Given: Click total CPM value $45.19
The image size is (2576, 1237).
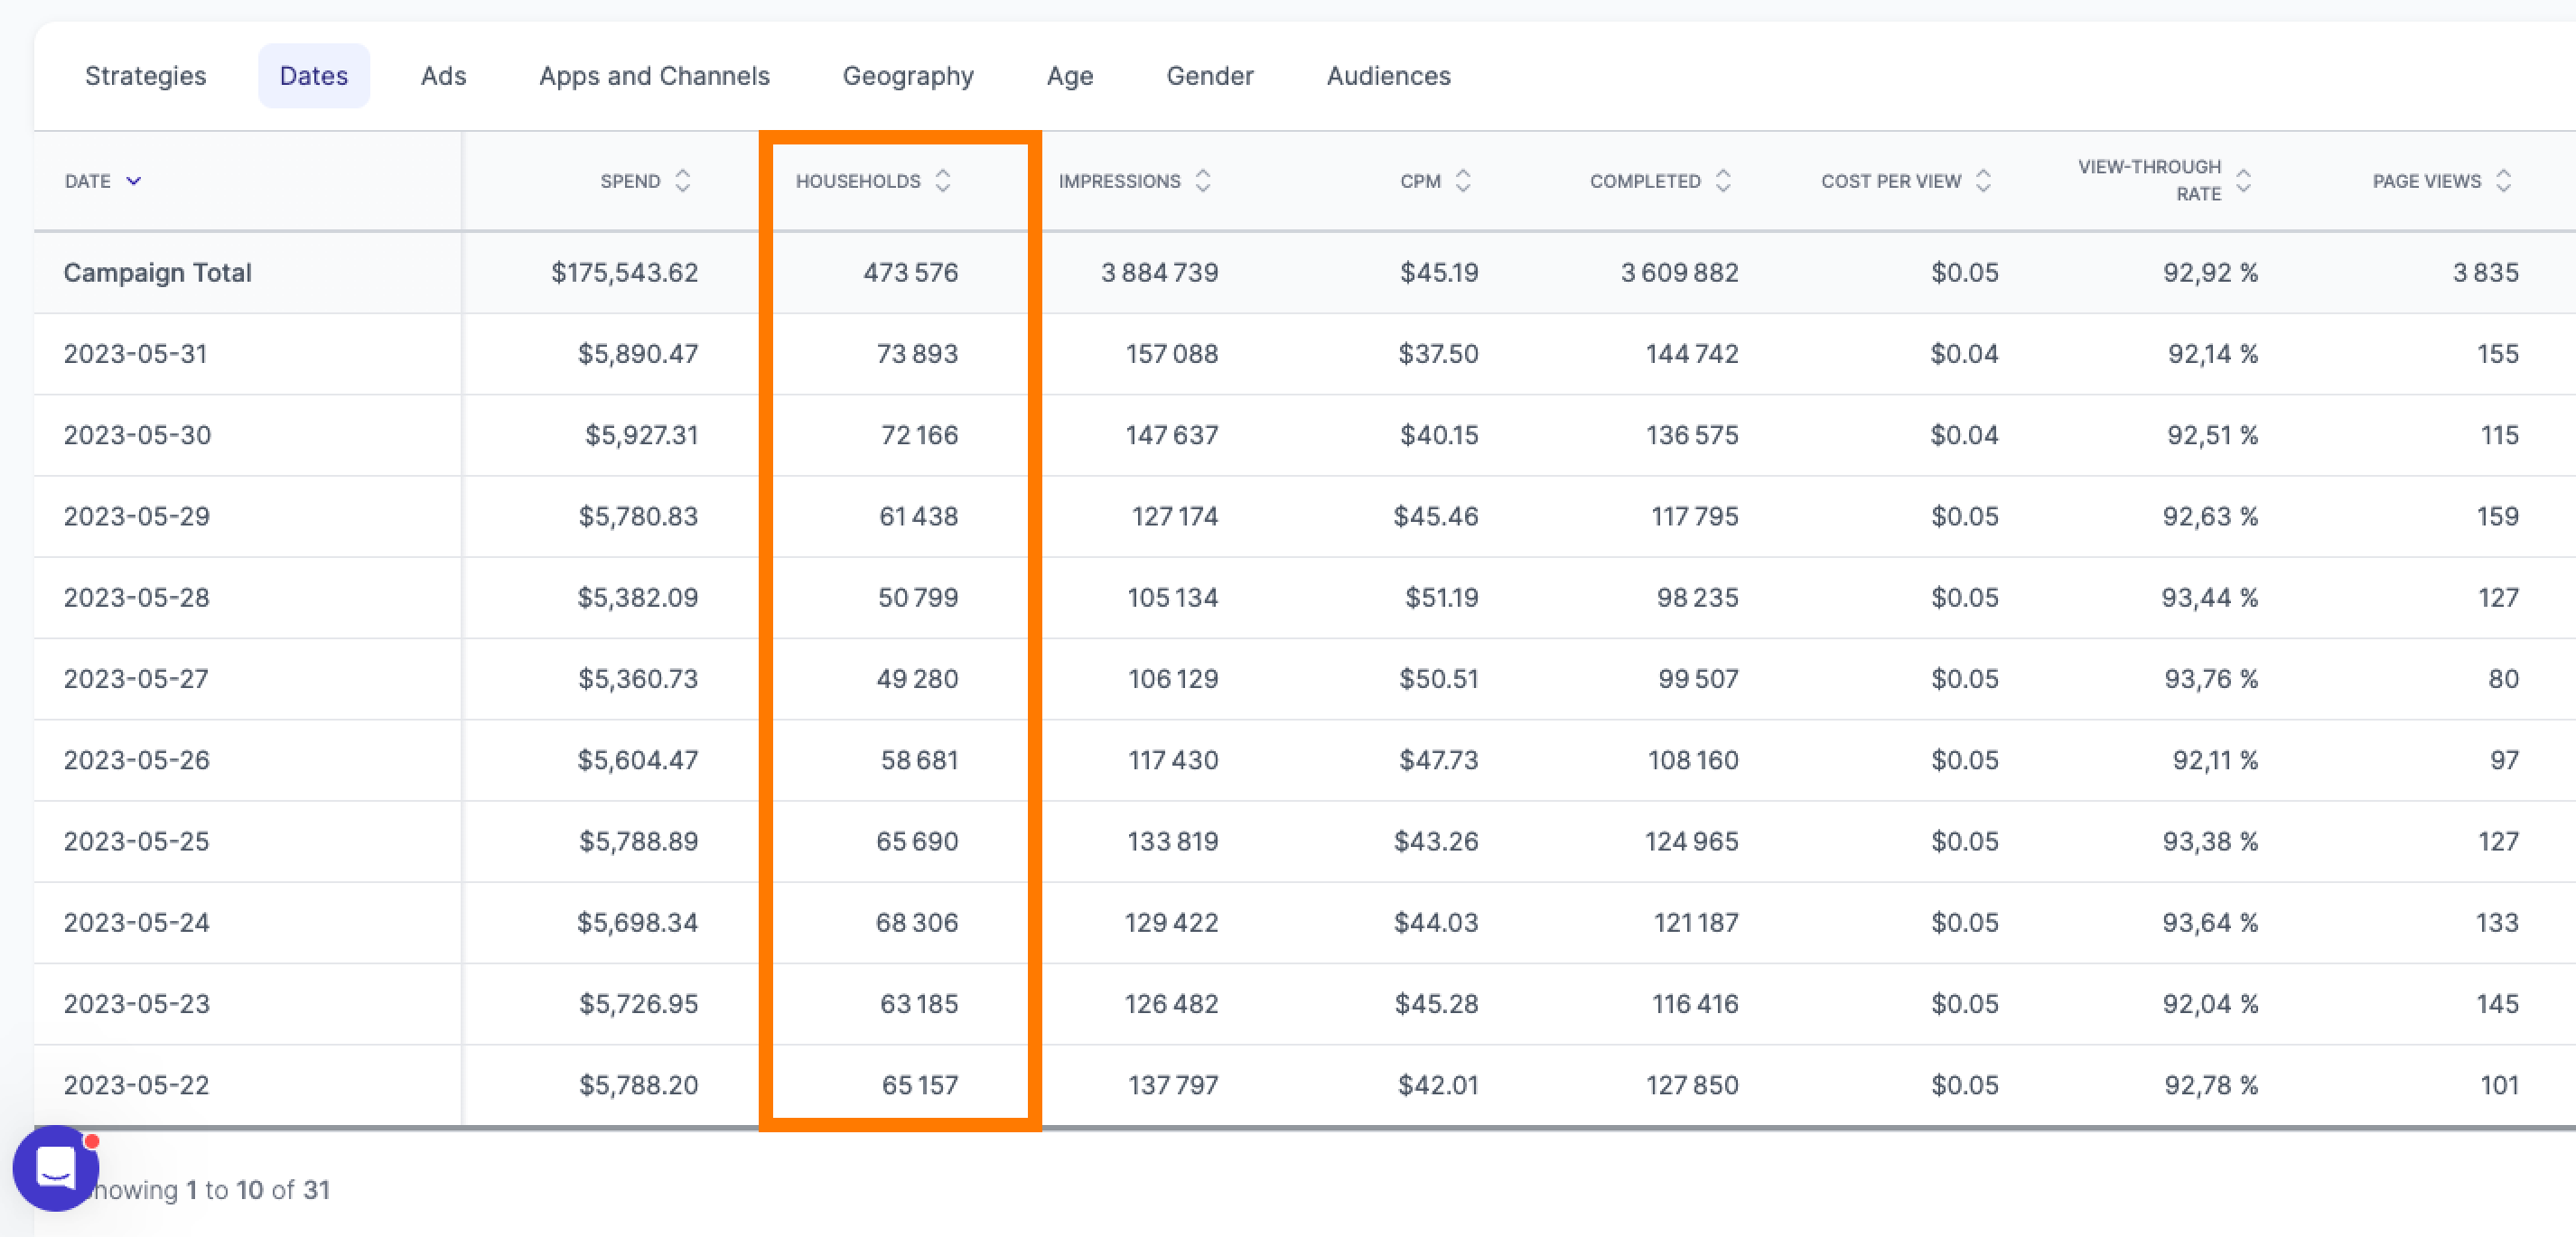Looking at the screenshot, I should [1439, 272].
